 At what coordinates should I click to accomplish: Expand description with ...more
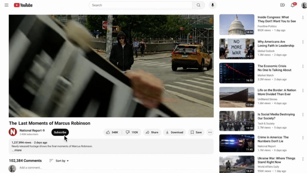17,150
